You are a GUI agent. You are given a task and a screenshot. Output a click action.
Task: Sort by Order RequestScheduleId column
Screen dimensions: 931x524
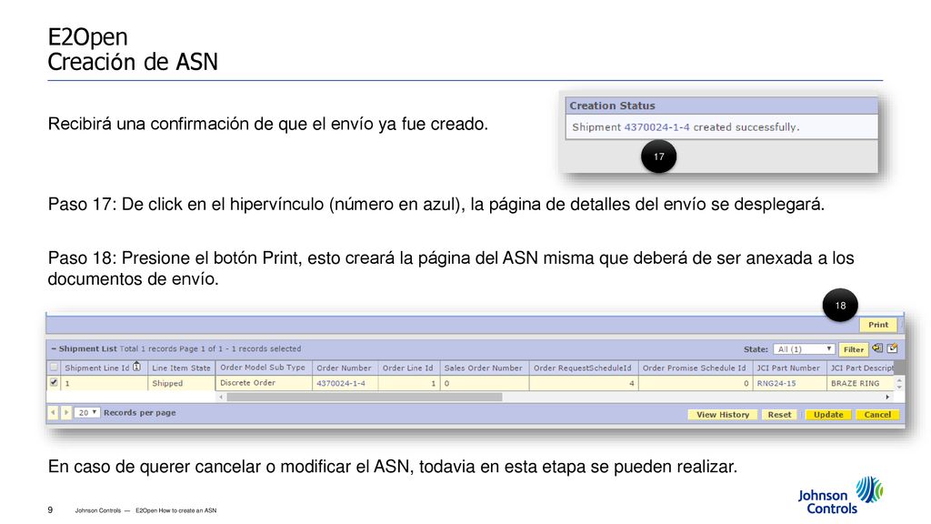click(583, 368)
